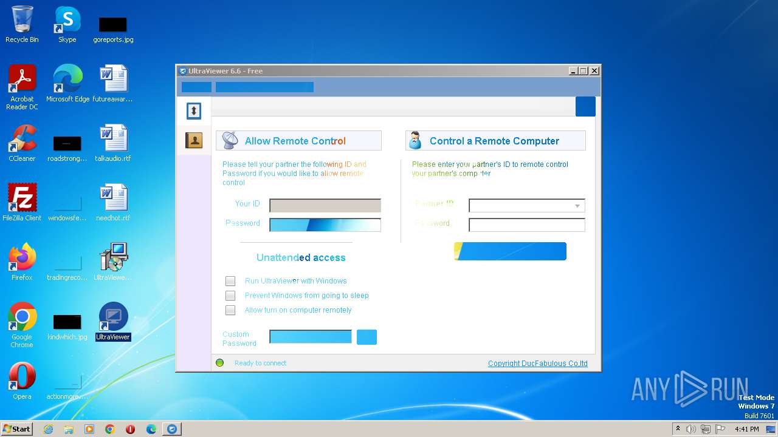Open Windows Media Player taskbar icon
This screenshot has height=437, width=778.
(89, 429)
